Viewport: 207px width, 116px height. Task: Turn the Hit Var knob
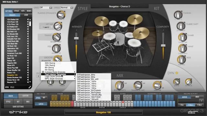click(58, 26)
